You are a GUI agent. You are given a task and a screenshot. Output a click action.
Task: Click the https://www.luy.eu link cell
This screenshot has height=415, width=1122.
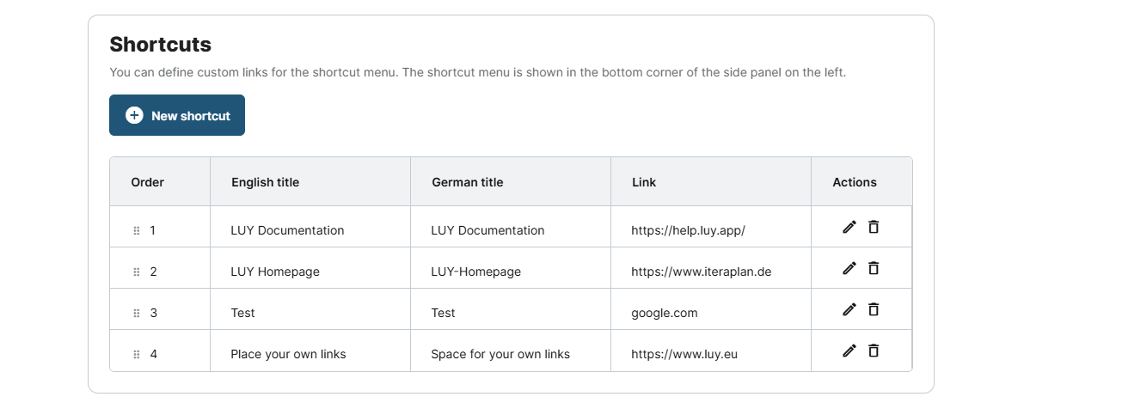(684, 354)
